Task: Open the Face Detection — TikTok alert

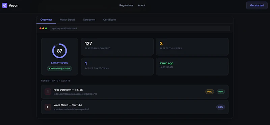Action: [x=135, y=92]
